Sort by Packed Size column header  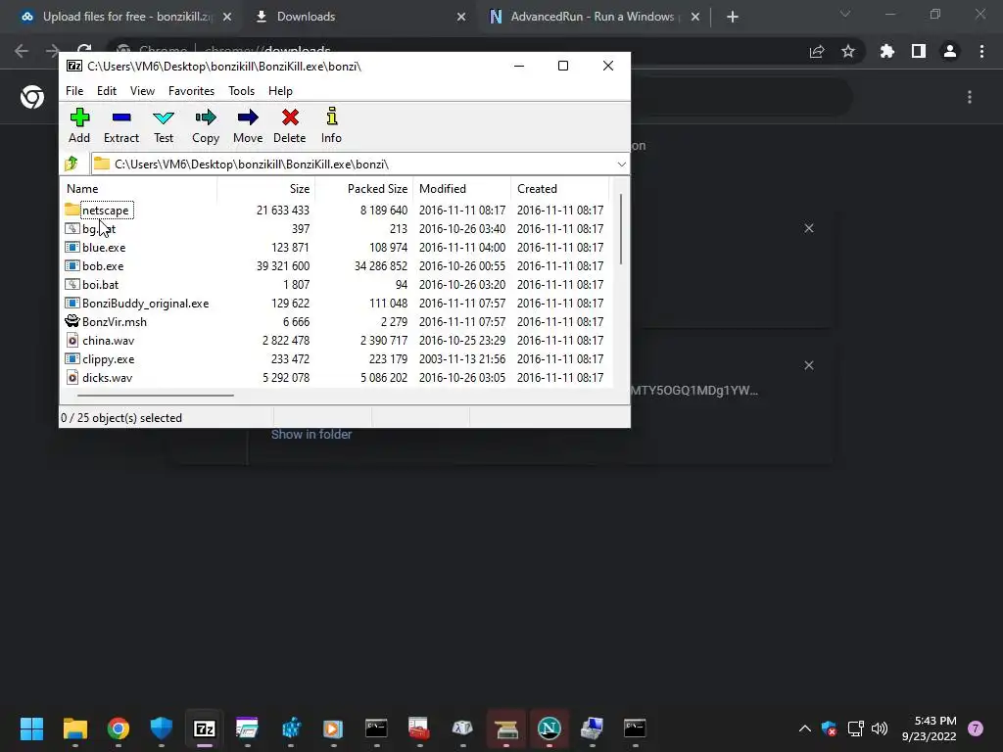tap(364, 189)
